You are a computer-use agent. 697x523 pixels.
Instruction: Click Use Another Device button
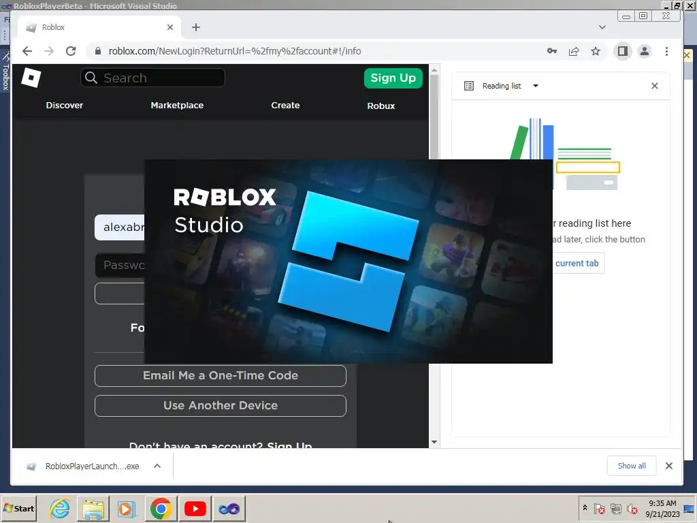[221, 406]
